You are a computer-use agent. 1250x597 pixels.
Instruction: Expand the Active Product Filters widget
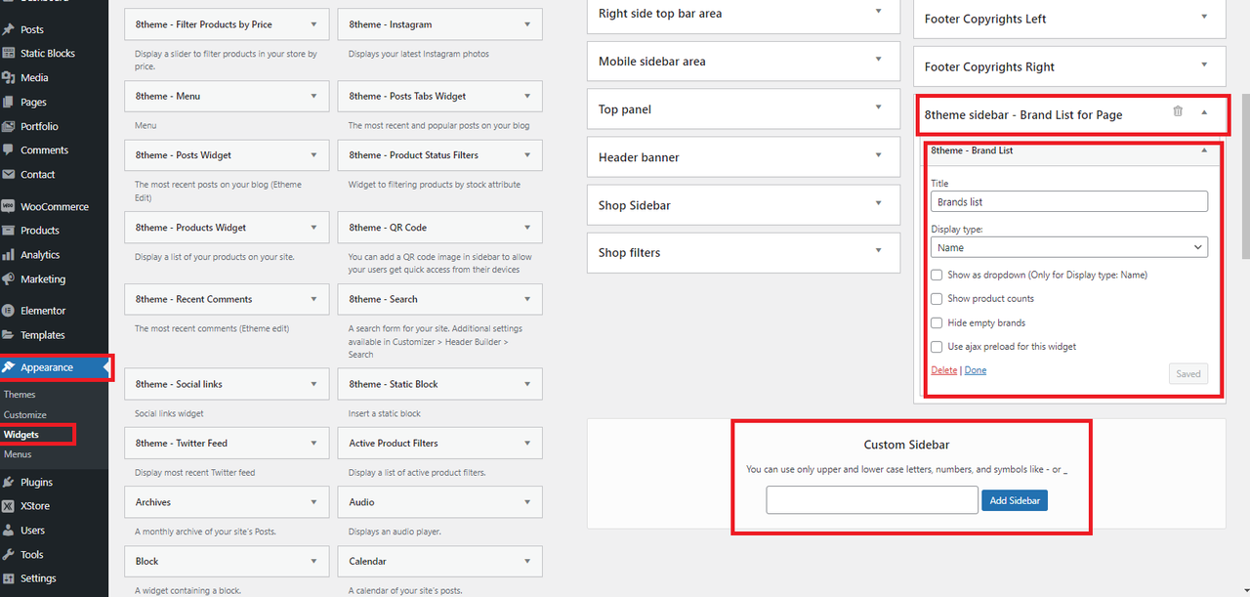click(x=527, y=444)
